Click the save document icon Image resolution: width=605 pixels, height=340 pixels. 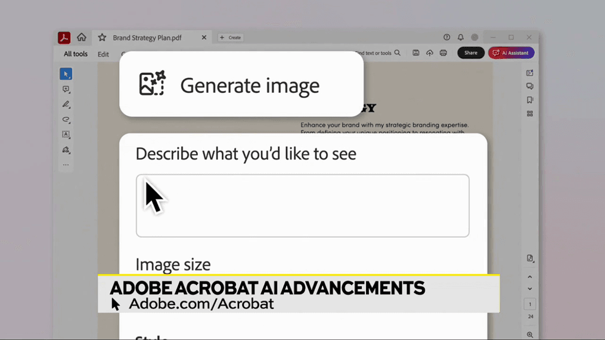(416, 53)
